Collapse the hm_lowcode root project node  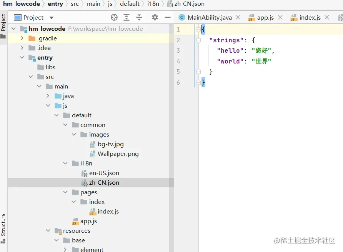point(13,28)
